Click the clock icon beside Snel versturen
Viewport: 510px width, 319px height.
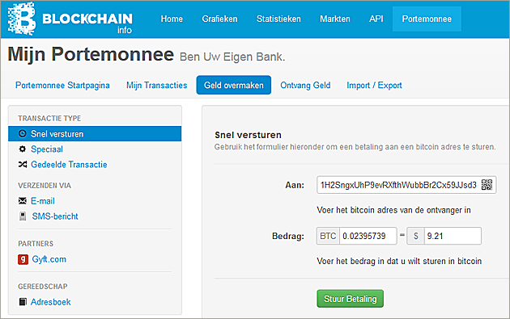tap(22, 134)
